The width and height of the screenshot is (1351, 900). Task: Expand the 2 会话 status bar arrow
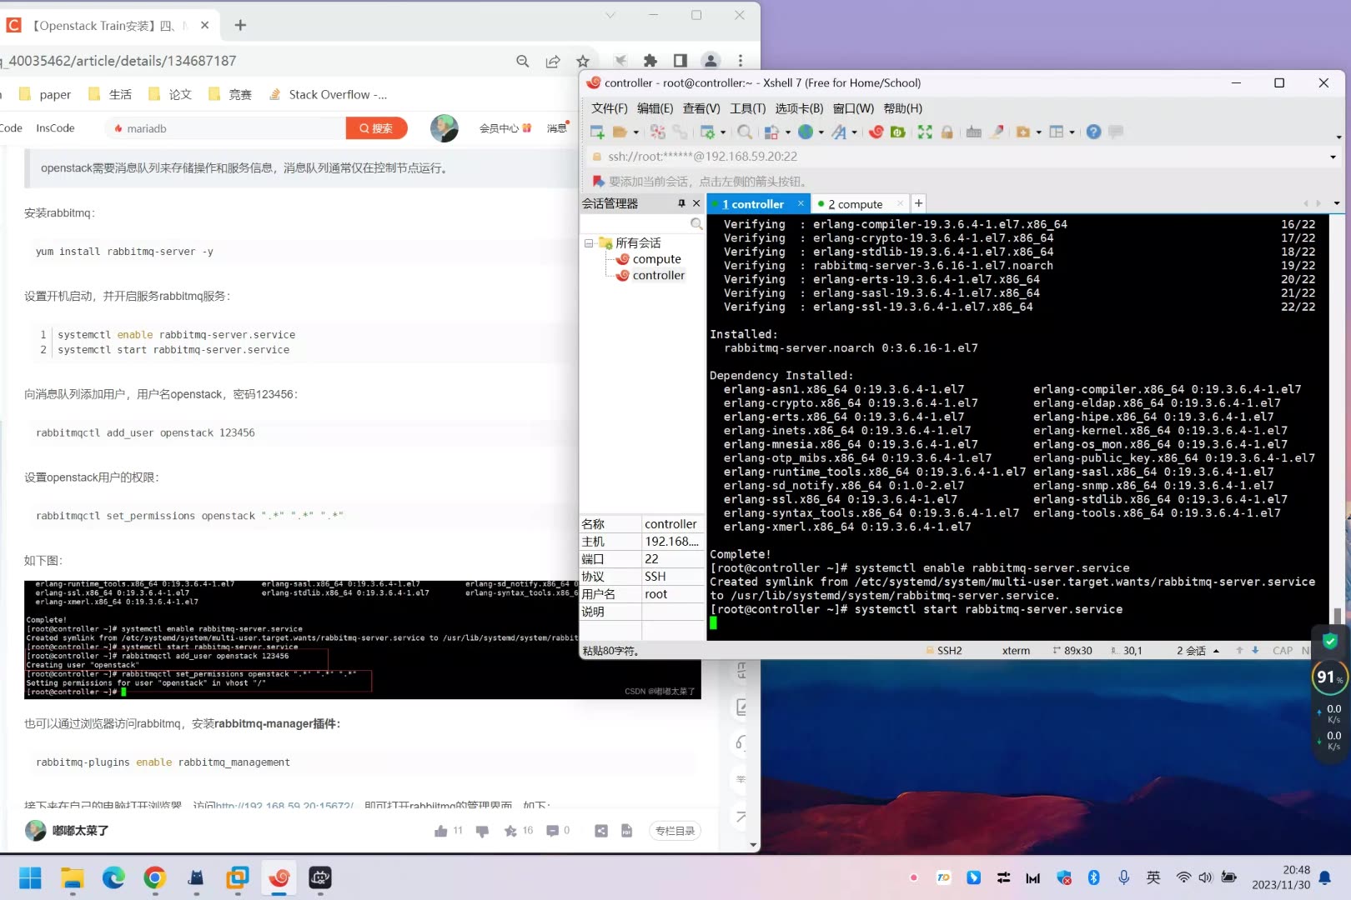coord(1216,651)
